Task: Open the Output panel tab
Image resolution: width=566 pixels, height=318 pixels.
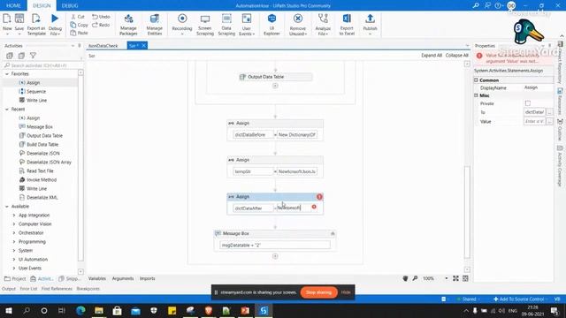Action: [9, 289]
